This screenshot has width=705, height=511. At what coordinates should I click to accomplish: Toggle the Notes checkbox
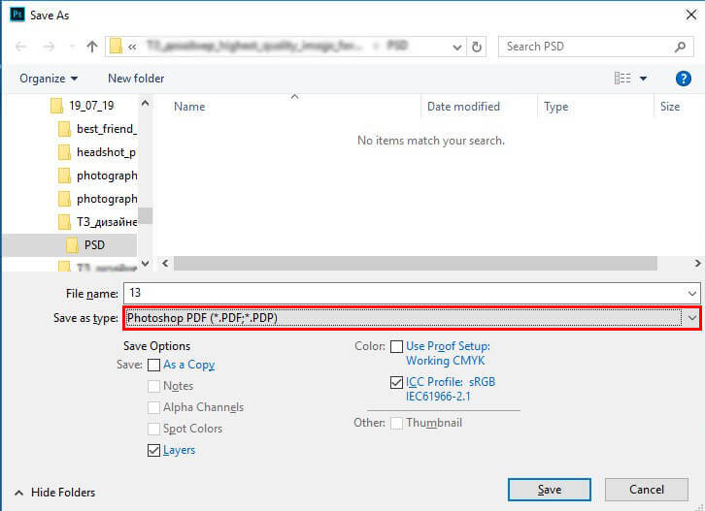(153, 386)
